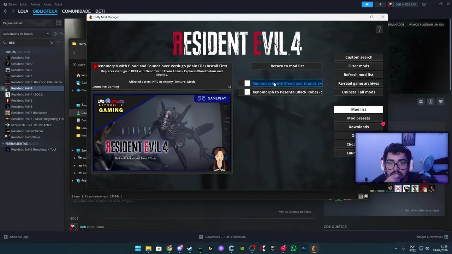Click Adicionar jogo in Steam
The height and width of the screenshot is (254, 452).
coord(16,237)
